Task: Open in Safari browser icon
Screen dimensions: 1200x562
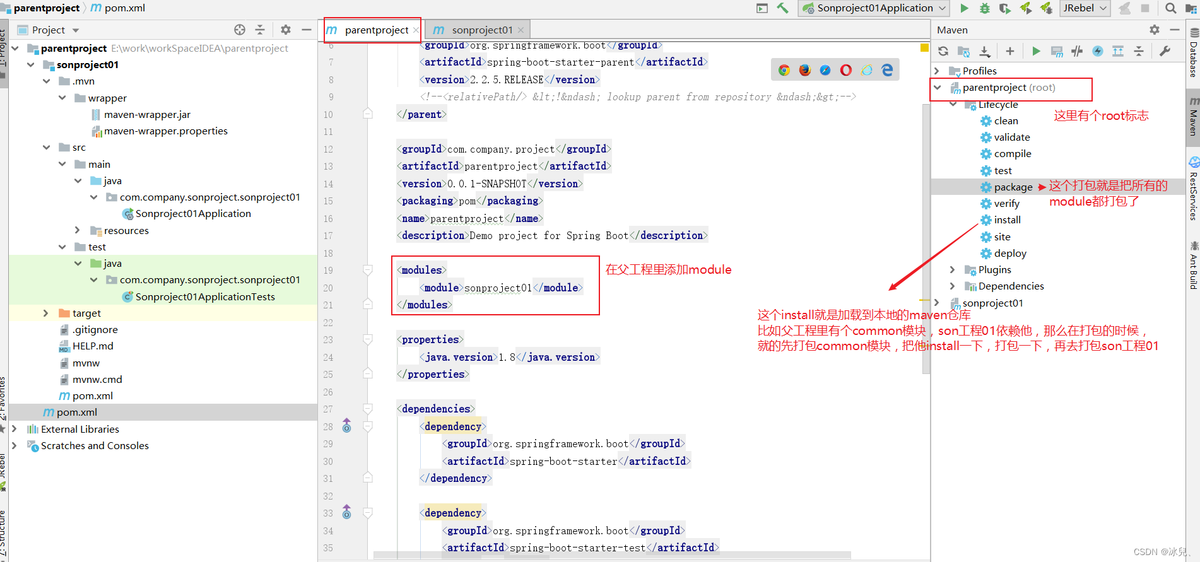Action: click(x=825, y=70)
